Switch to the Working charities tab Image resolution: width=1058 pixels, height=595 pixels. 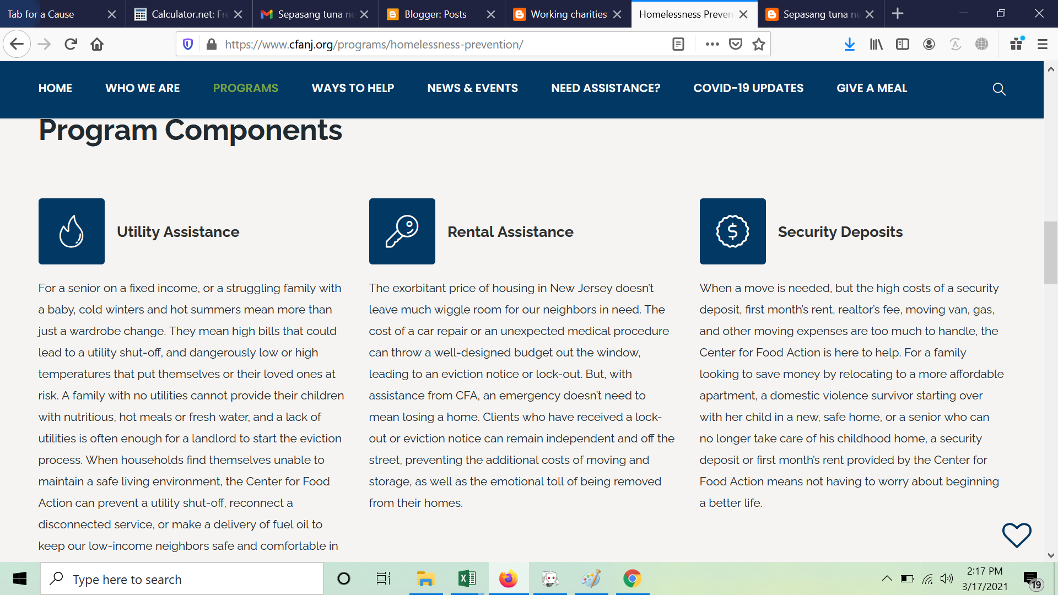pyautogui.click(x=568, y=14)
